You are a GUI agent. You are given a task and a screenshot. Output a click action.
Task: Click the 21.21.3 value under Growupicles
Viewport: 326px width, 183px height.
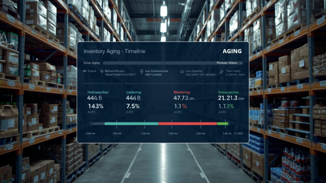click(228, 98)
